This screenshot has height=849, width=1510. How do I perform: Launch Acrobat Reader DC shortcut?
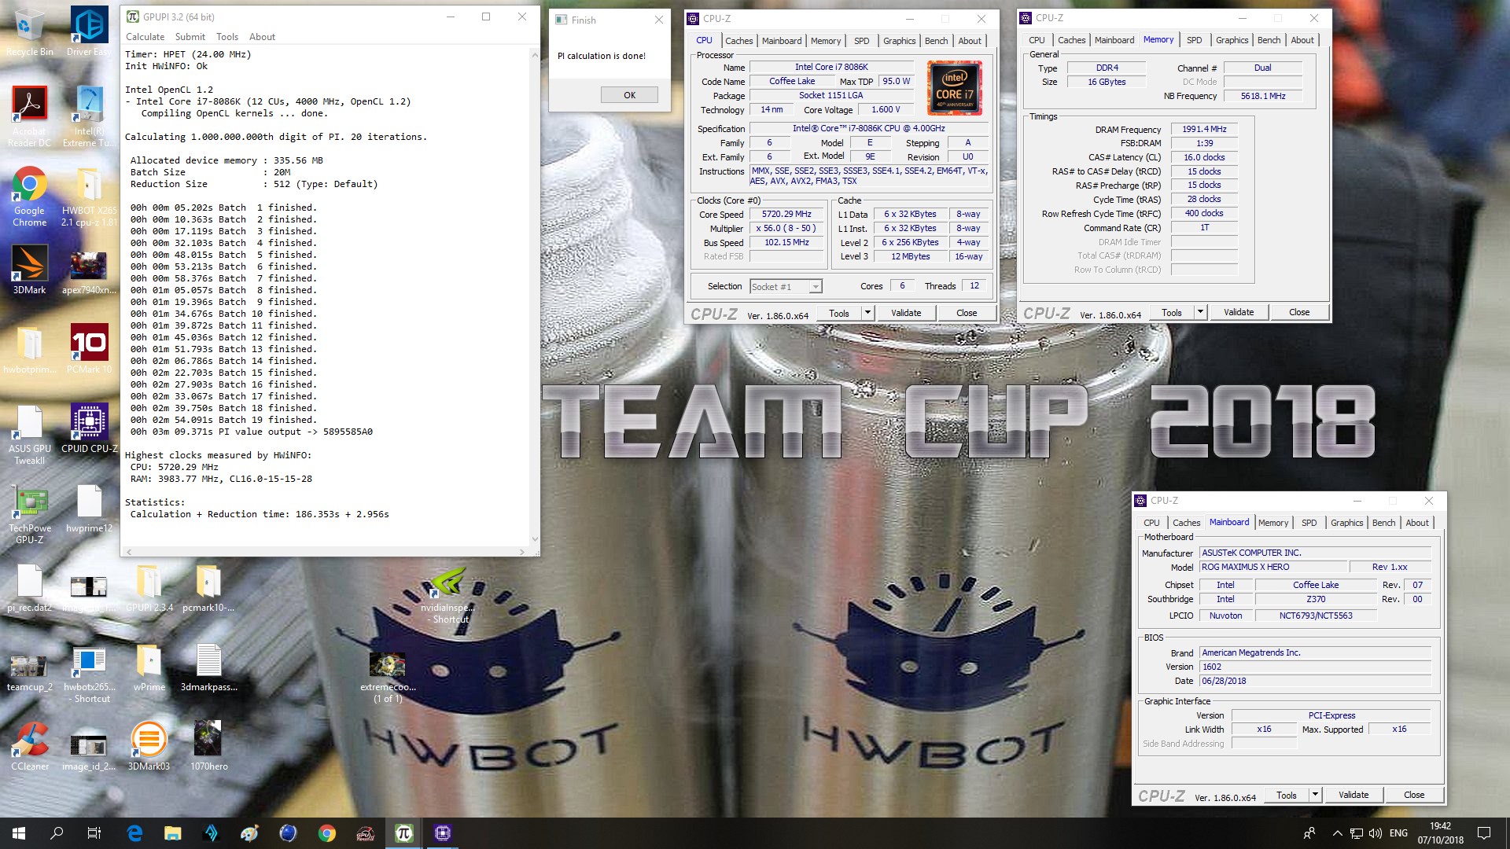29,116
